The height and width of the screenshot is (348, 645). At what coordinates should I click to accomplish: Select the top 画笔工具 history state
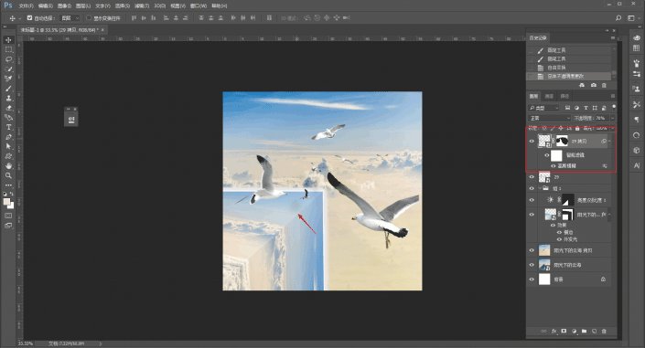pos(569,50)
